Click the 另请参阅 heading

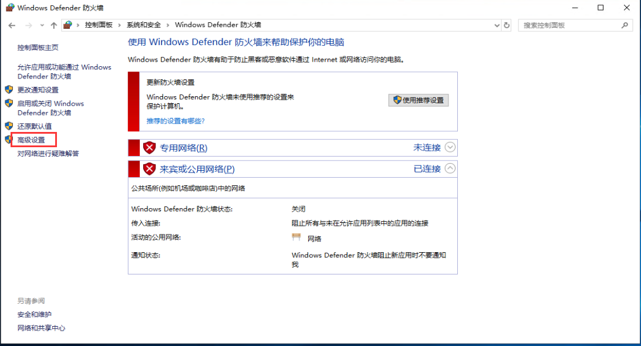coord(31,301)
